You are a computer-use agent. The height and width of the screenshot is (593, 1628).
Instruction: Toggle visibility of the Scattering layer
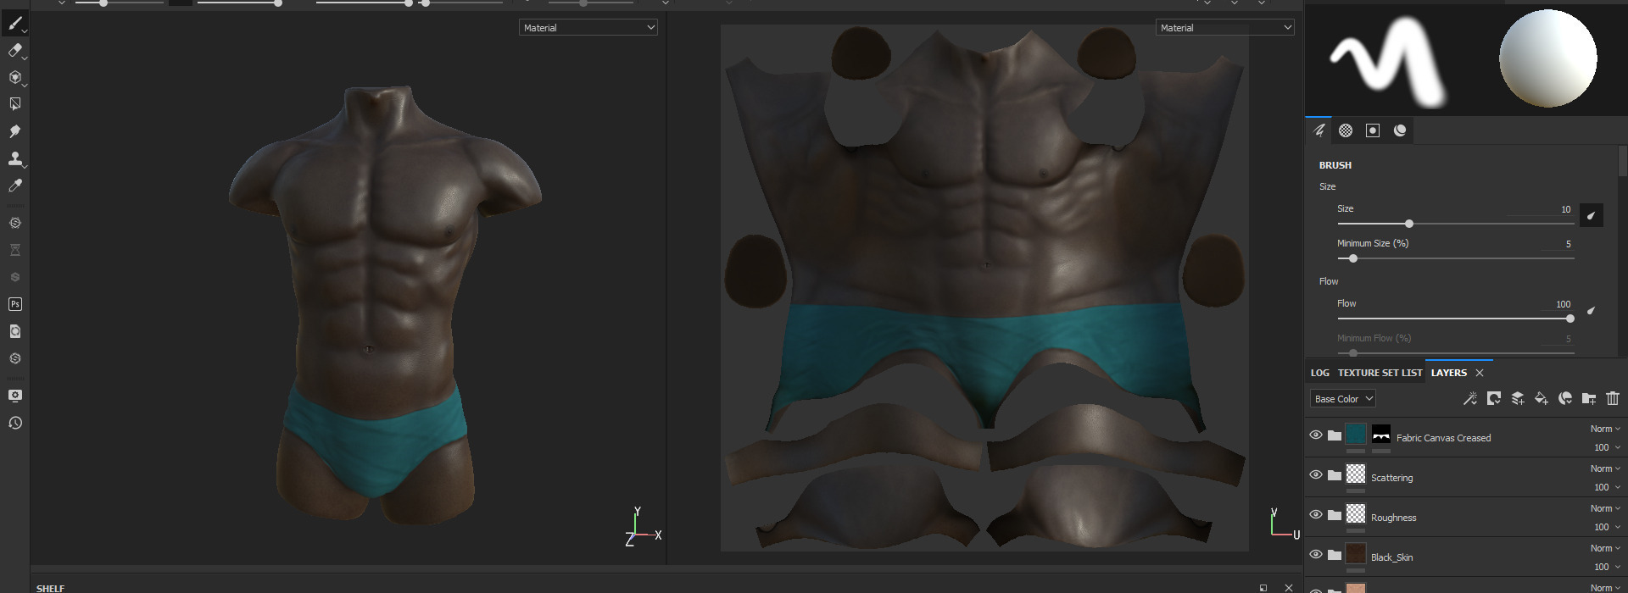1315,475
